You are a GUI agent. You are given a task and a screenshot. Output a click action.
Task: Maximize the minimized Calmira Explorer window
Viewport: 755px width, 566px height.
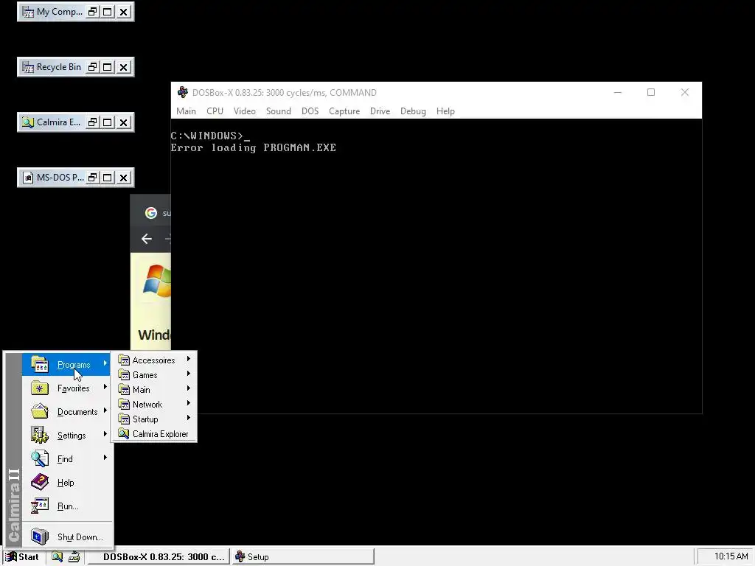[108, 122]
